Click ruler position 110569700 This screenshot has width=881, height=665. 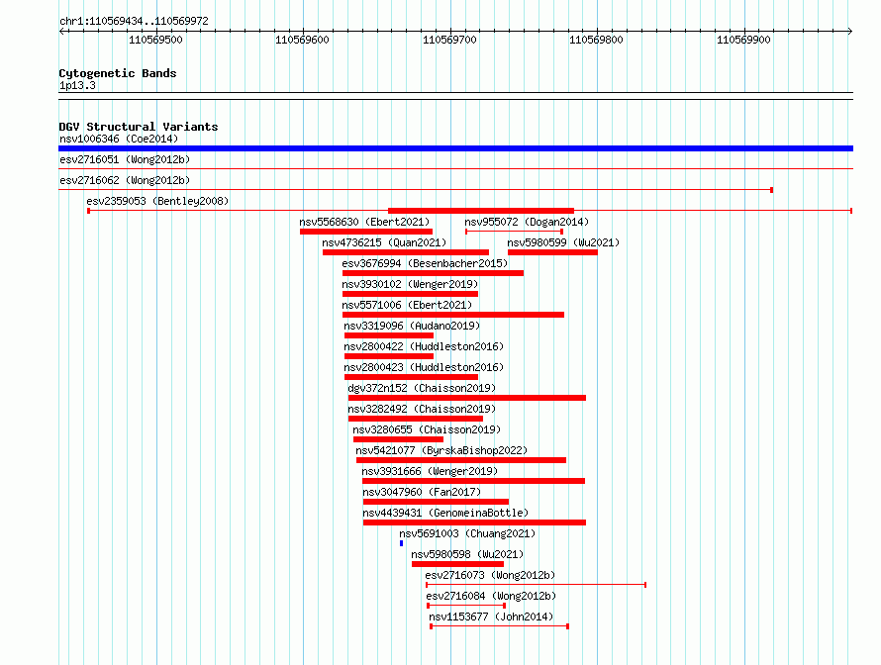click(449, 40)
